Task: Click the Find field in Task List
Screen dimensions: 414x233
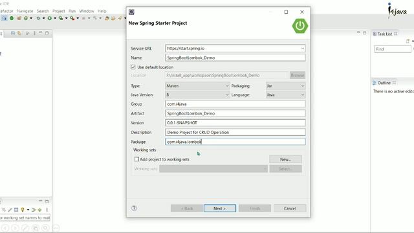Action: pos(393,49)
